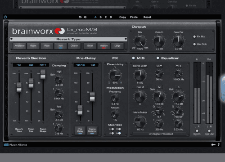Click the 3.03k Hz S frequency knob

pyautogui.click(x=178, y=123)
